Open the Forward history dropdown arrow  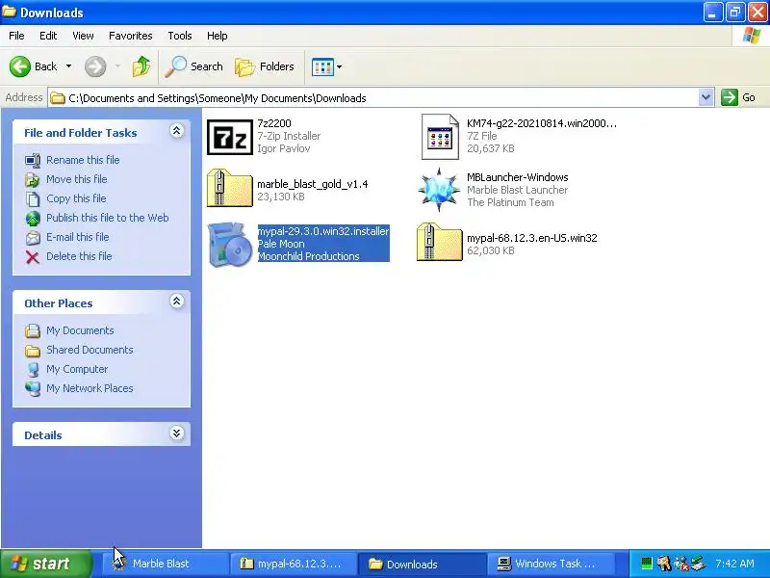click(x=117, y=66)
